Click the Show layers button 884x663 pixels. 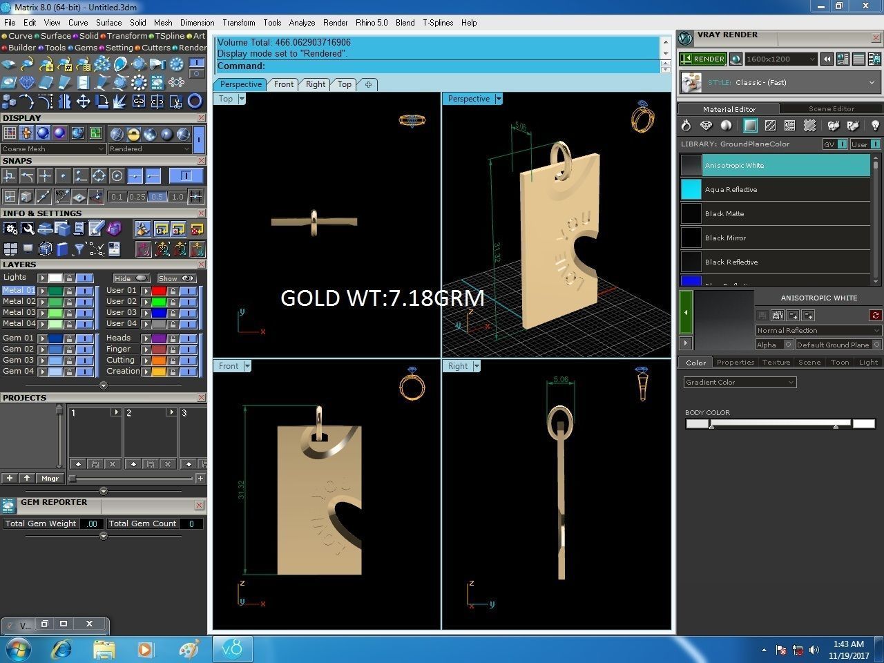pos(177,278)
